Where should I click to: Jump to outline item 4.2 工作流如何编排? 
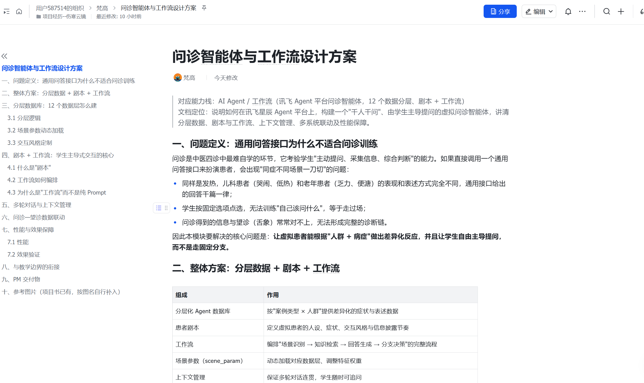point(33,180)
